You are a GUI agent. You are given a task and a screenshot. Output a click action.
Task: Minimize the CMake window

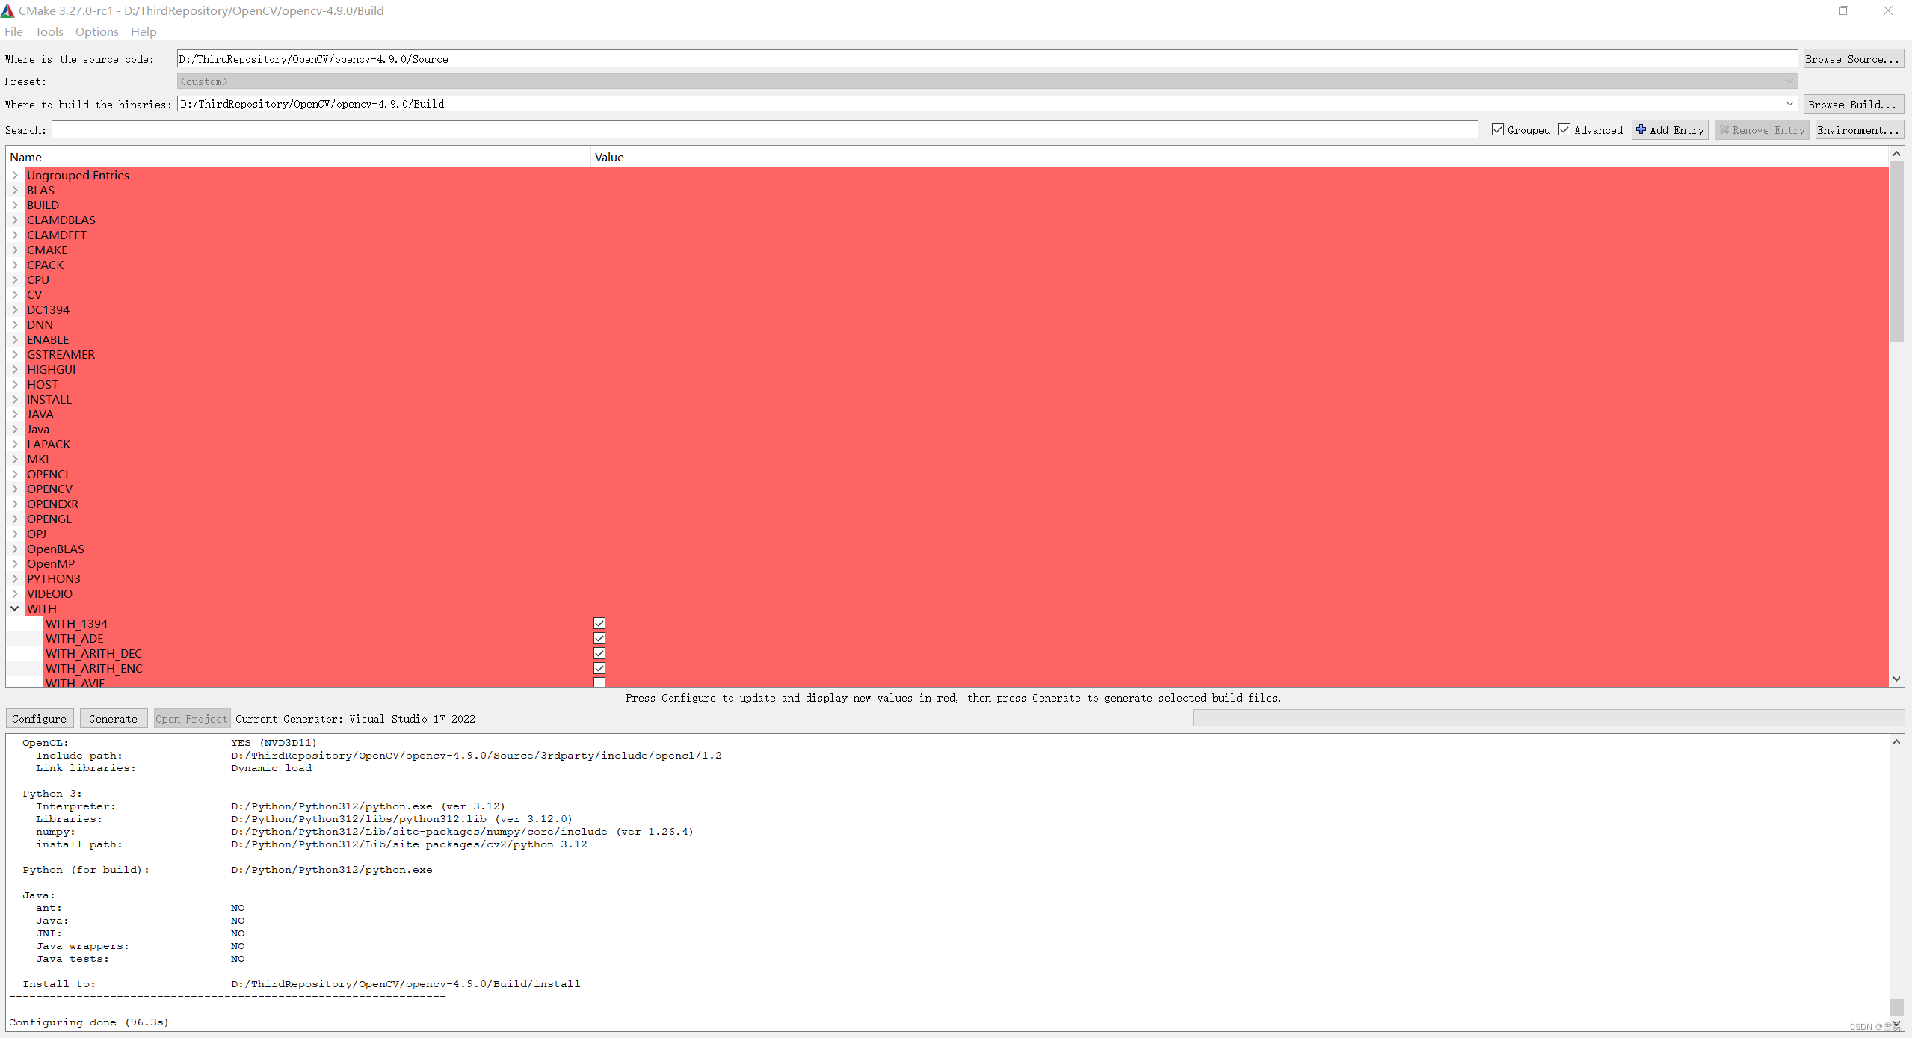pos(1801,10)
